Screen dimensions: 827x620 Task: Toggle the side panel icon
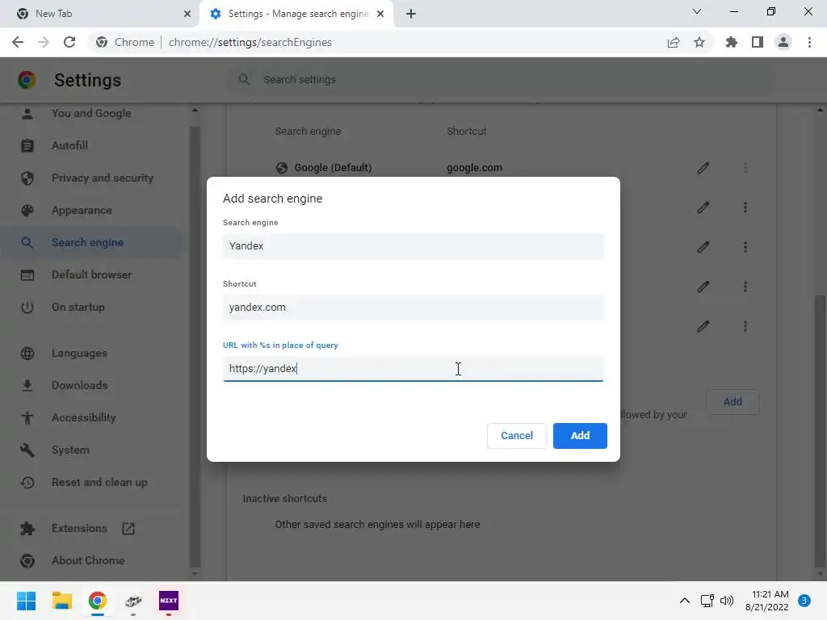click(x=758, y=42)
